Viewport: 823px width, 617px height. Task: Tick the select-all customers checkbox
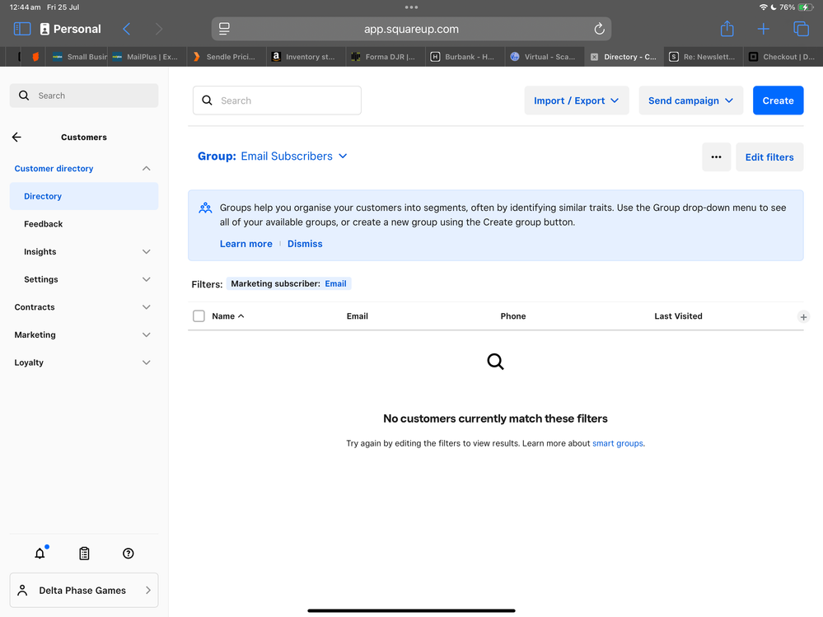point(199,316)
